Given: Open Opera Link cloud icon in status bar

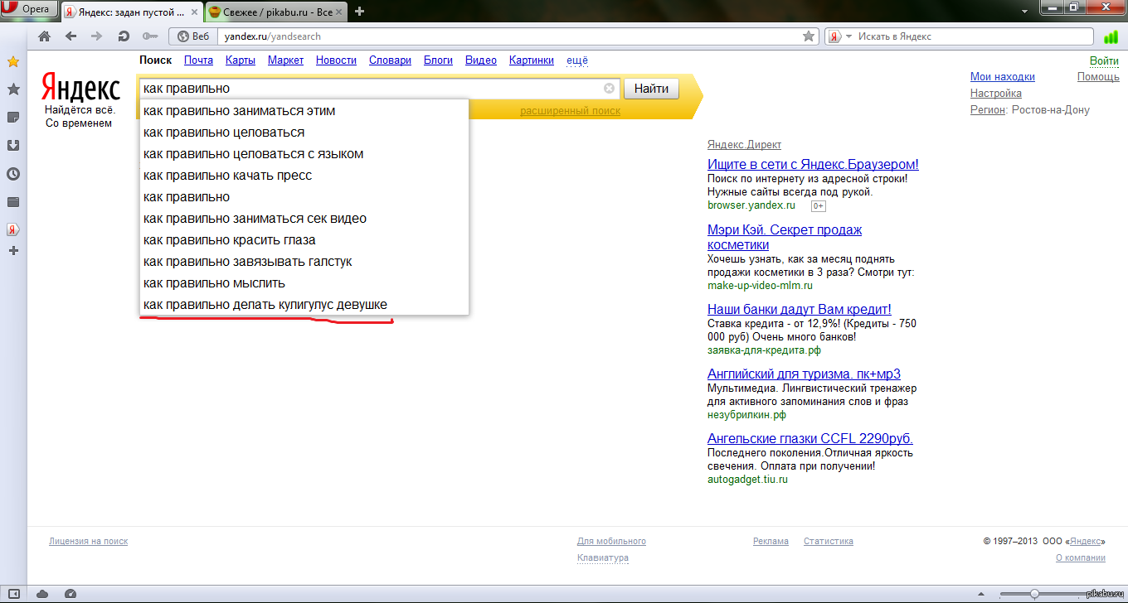Looking at the screenshot, I should 42,593.
